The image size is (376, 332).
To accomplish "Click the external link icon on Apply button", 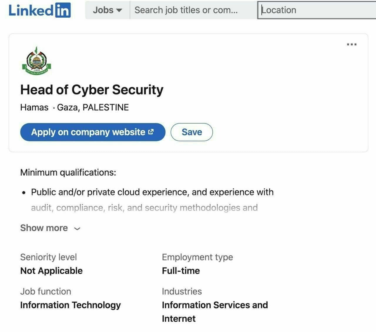I will [151, 132].
